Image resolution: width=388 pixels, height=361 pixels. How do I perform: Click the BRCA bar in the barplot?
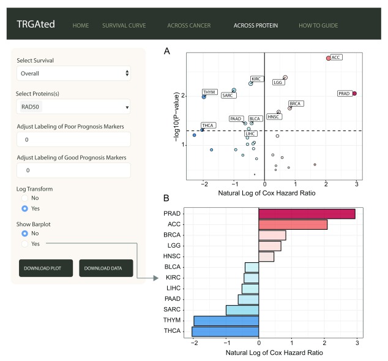point(272,235)
